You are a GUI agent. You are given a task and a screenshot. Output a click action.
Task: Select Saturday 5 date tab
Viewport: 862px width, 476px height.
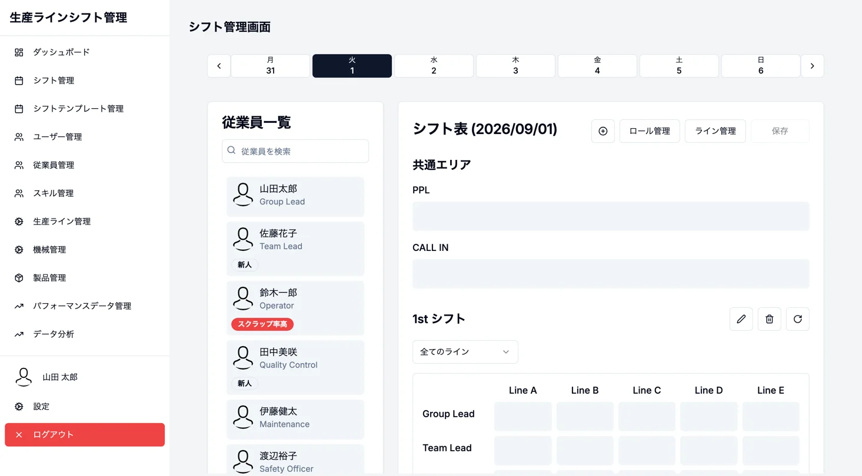(x=679, y=66)
